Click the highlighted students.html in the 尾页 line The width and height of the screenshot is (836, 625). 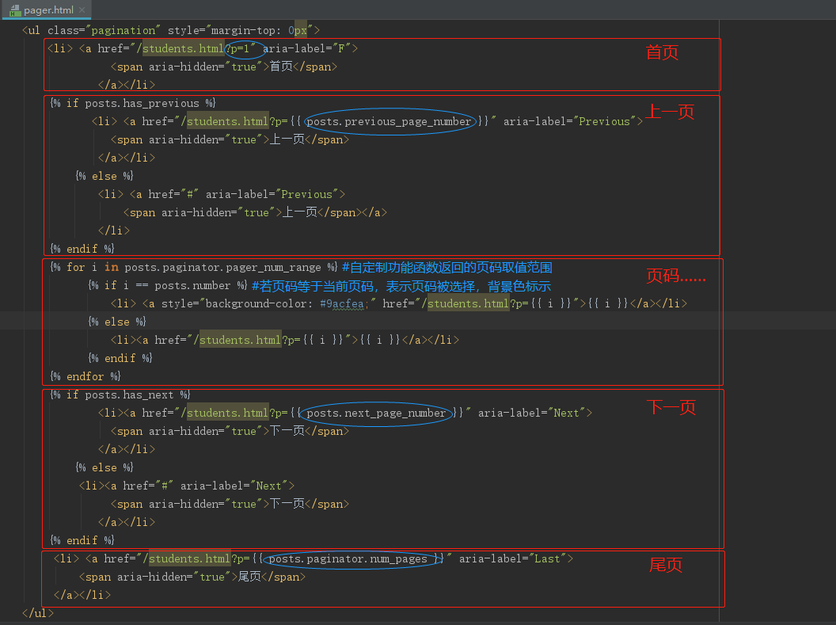(x=188, y=558)
